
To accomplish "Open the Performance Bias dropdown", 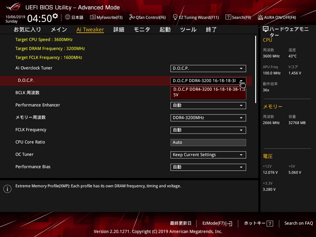I will coord(208,167).
